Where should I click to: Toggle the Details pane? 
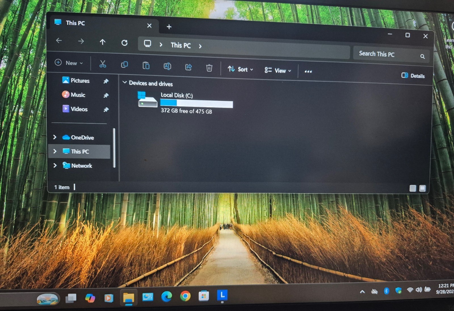tap(413, 76)
